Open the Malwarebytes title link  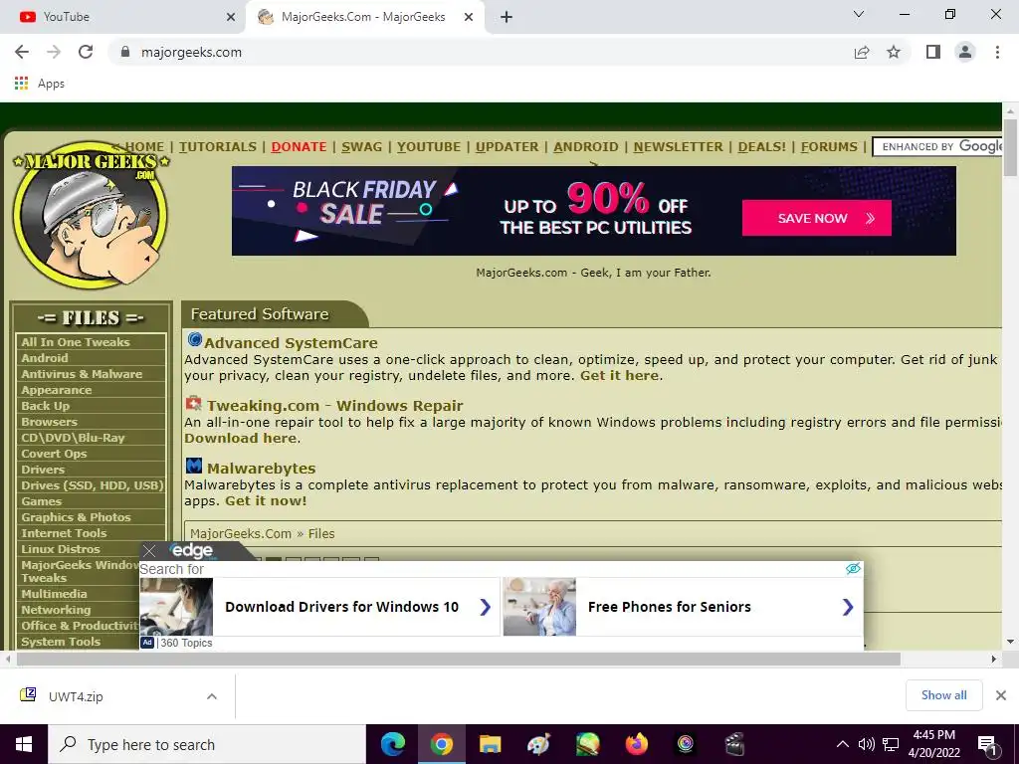pyautogui.click(x=262, y=468)
